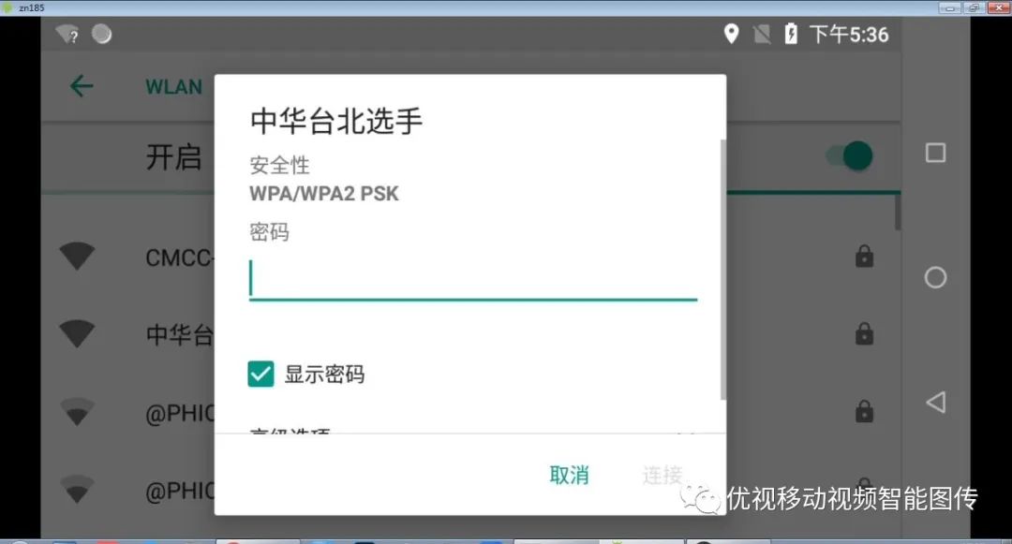The image size is (1012, 544).
Task: Tap the back arrow next to WLAN
Action: click(81, 86)
